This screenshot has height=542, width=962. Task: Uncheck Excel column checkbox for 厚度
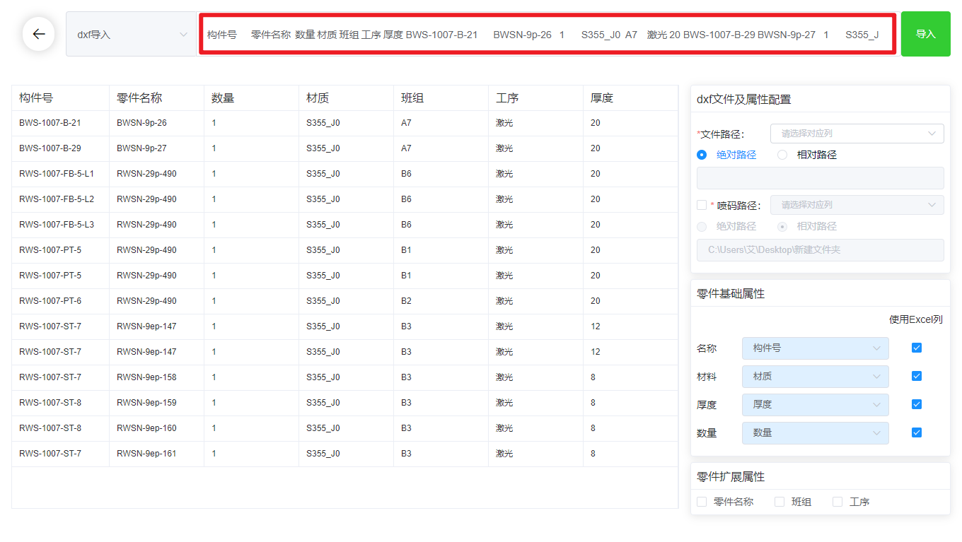[917, 404]
